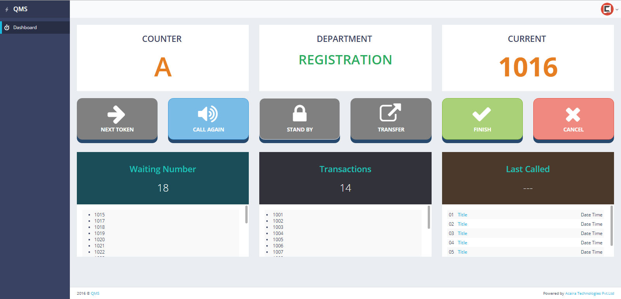Click the Finish checkmark icon
This screenshot has height=299, width=621.
click(x=482, y=114)
